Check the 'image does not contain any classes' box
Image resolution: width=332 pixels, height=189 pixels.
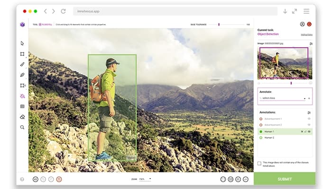click(259, 163)
